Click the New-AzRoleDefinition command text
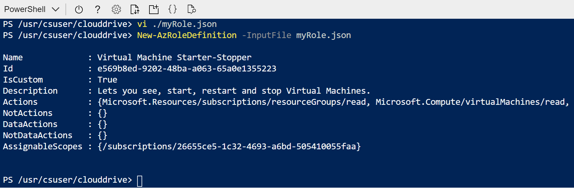Image resolution: width=574 pixels, height=190 pixels. (187, 35)
